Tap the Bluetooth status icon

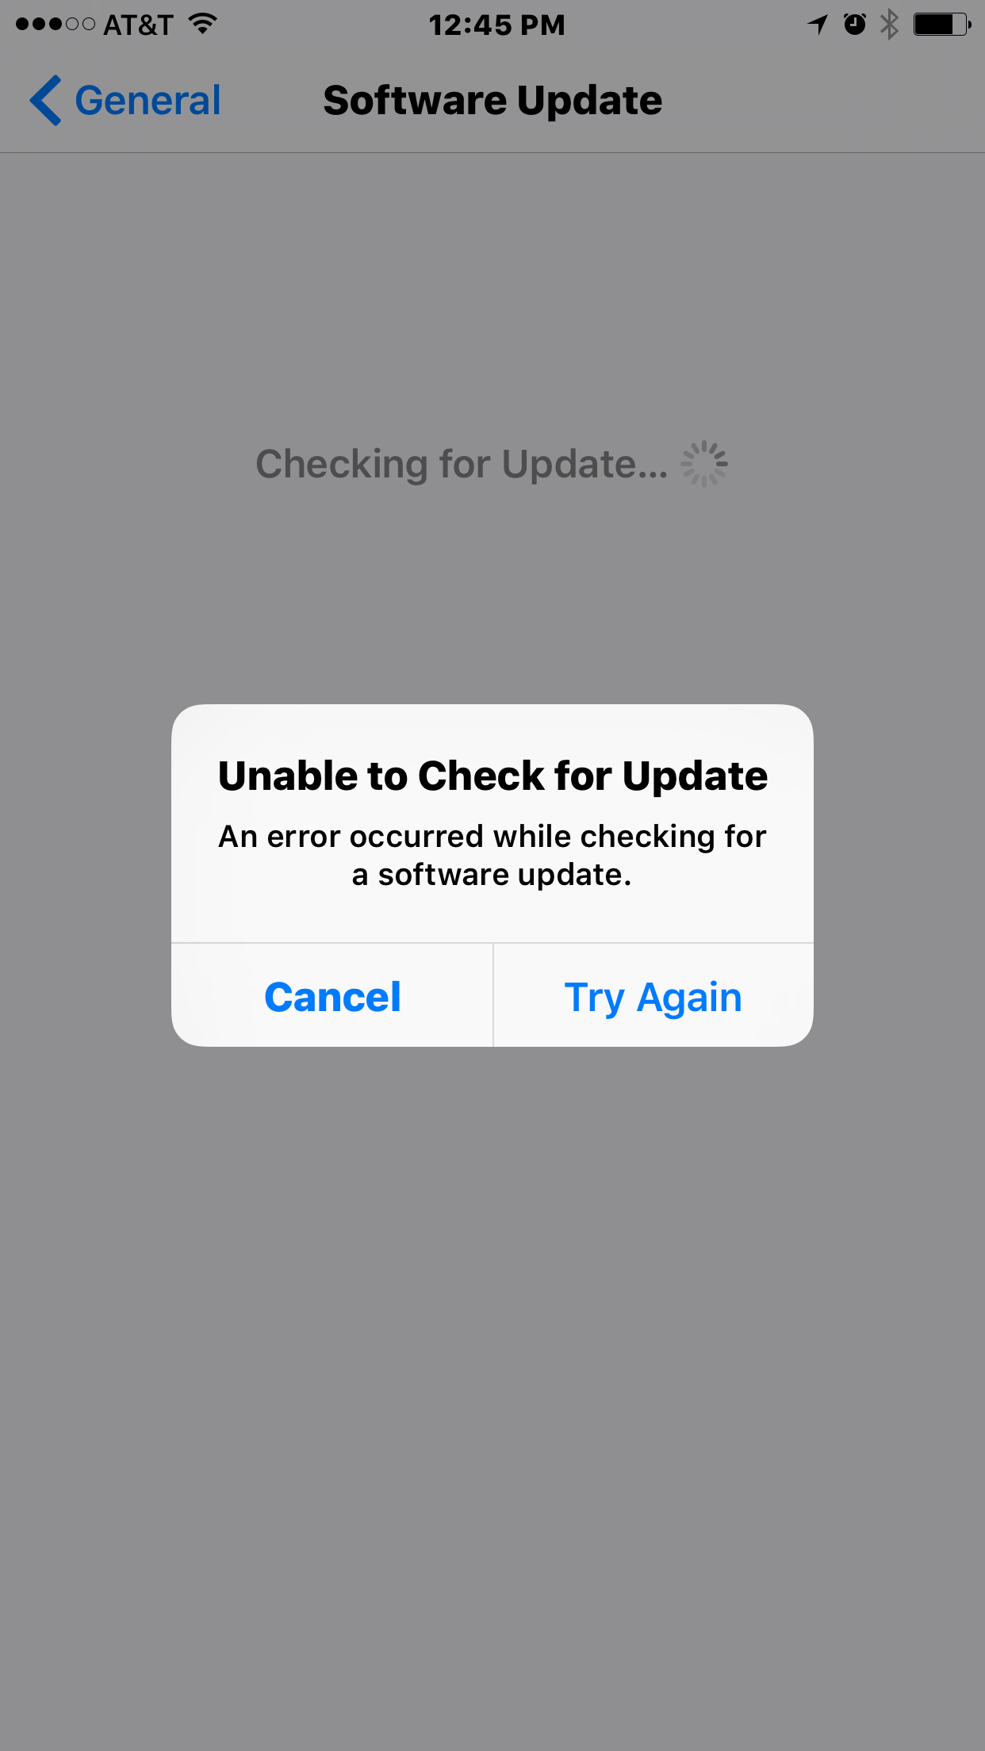click(x=890, y=24)
